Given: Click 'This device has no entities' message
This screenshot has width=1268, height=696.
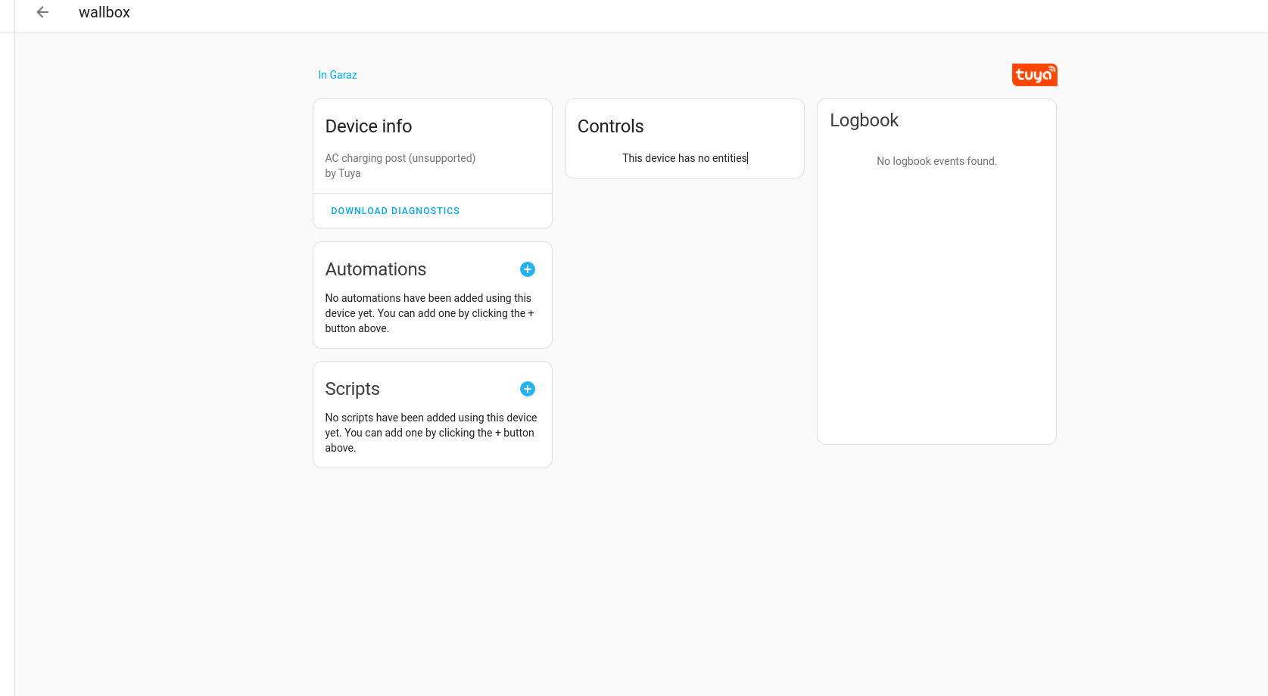Looking at the screenshot, I should click(x=684, y=158).
